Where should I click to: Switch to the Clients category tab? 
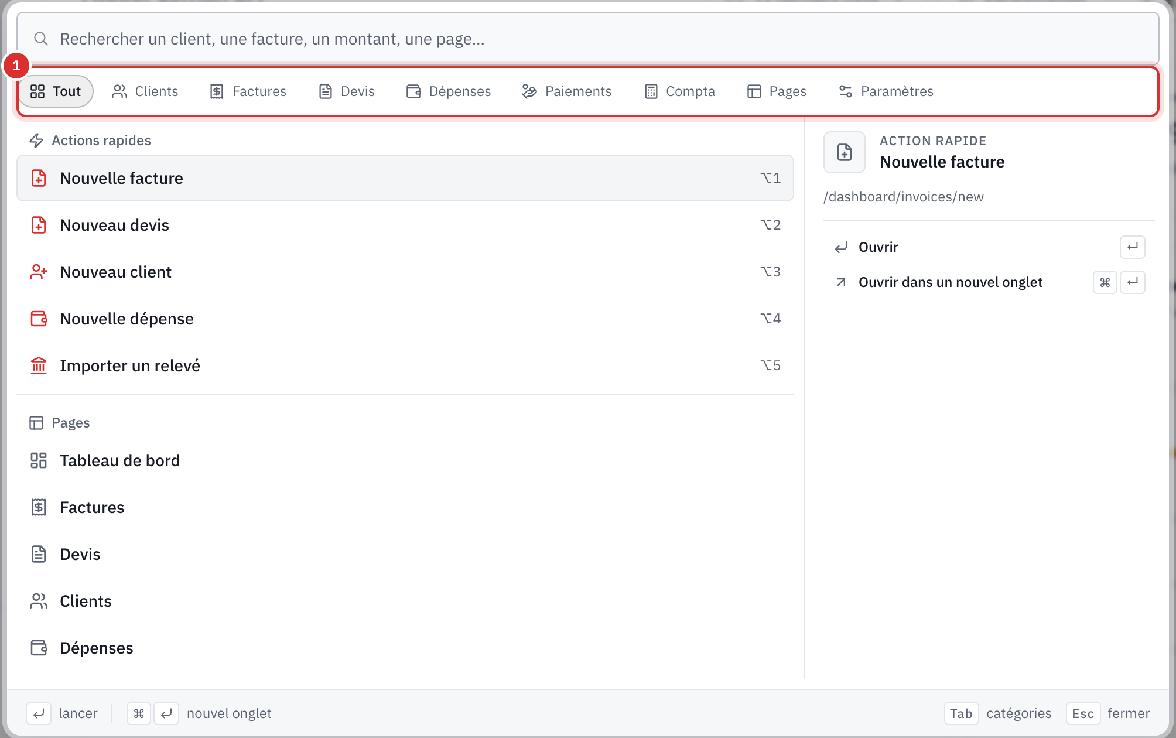[x=145, y=91]
